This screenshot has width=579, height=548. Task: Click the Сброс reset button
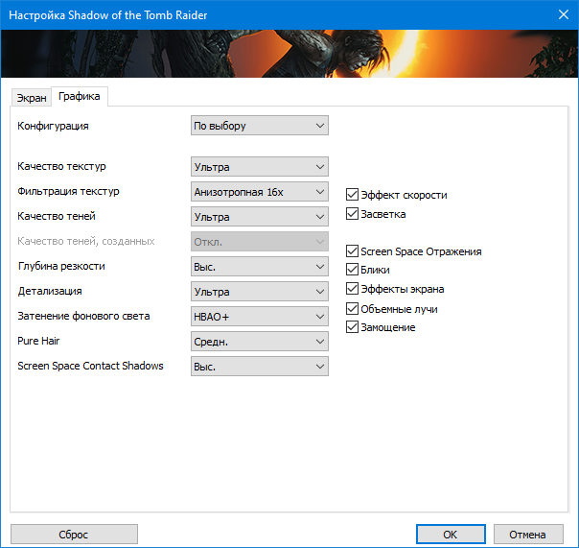coord(74,535)
